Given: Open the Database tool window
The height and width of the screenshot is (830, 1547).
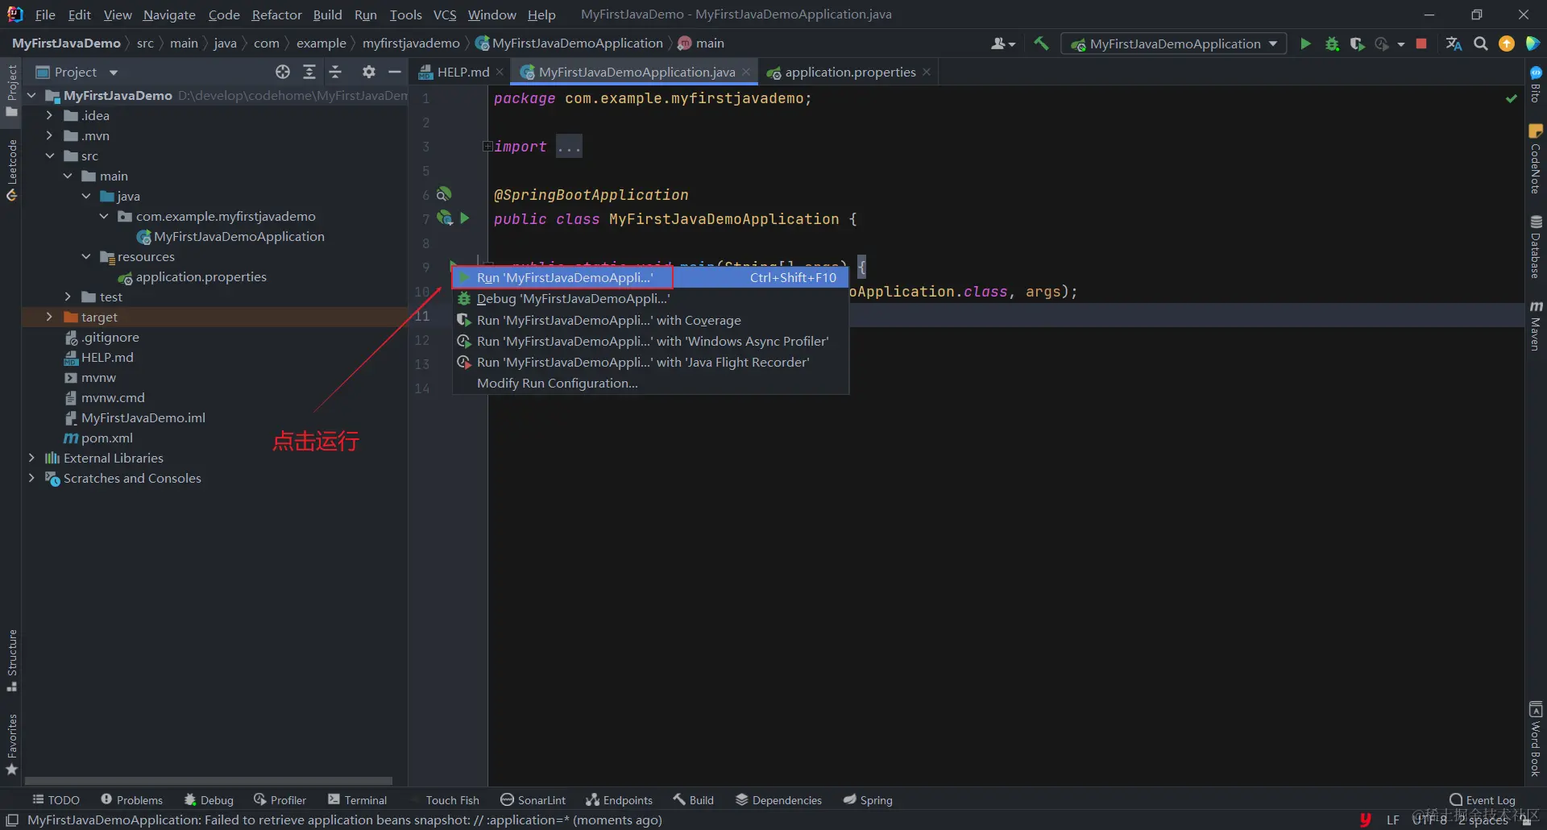Looking at the screenshot, I should 1536,247.
